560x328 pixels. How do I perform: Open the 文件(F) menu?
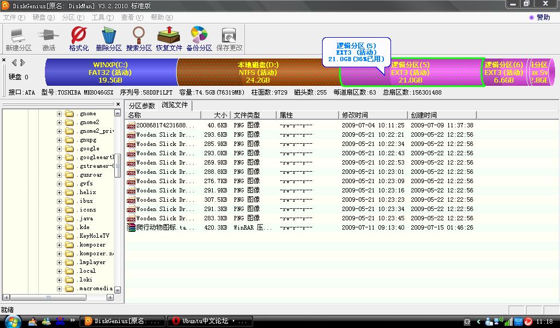14,17
